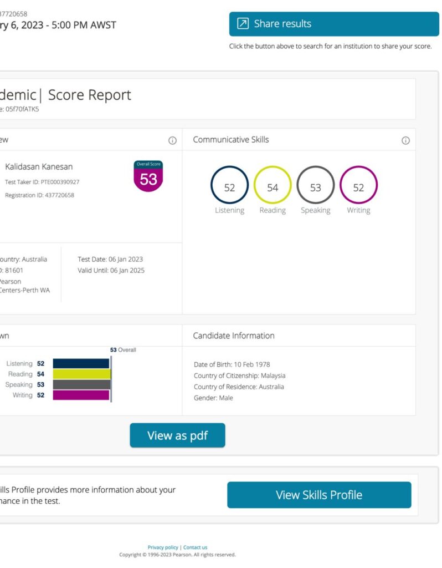442x568 pixels.
Task: Click the yellow-green Reading score bar
Action: (x=81, y=374)
